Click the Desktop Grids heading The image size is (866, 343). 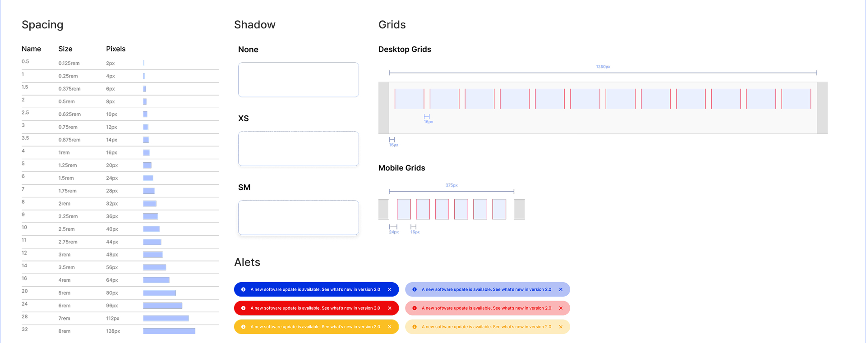coord(405,50)
